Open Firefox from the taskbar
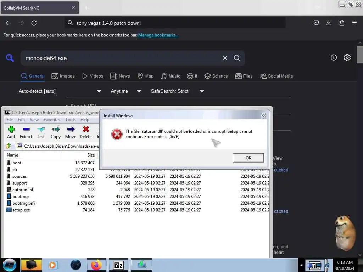Image resolution: width=363 pixels, height=272 pixels. [x=96, y=265]
